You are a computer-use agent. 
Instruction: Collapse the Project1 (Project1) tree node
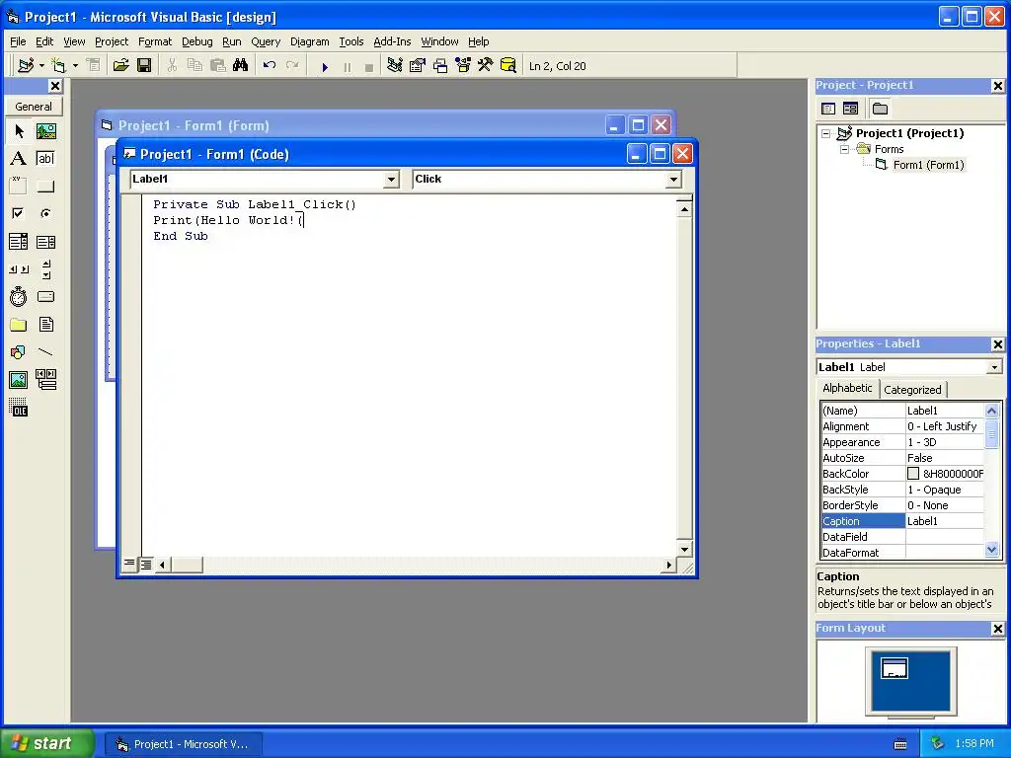tap(826, 133)
